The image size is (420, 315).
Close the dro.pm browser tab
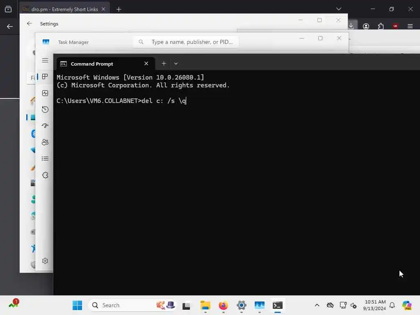click(x=103, y=9)
